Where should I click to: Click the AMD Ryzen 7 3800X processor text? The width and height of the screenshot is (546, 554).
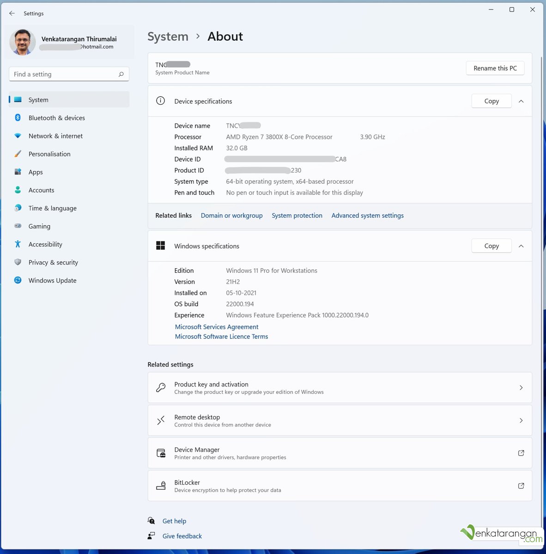(x=279, y=137)
